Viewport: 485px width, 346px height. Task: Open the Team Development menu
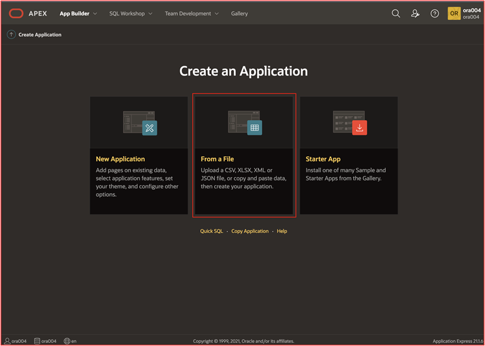(x=188, y=14)
